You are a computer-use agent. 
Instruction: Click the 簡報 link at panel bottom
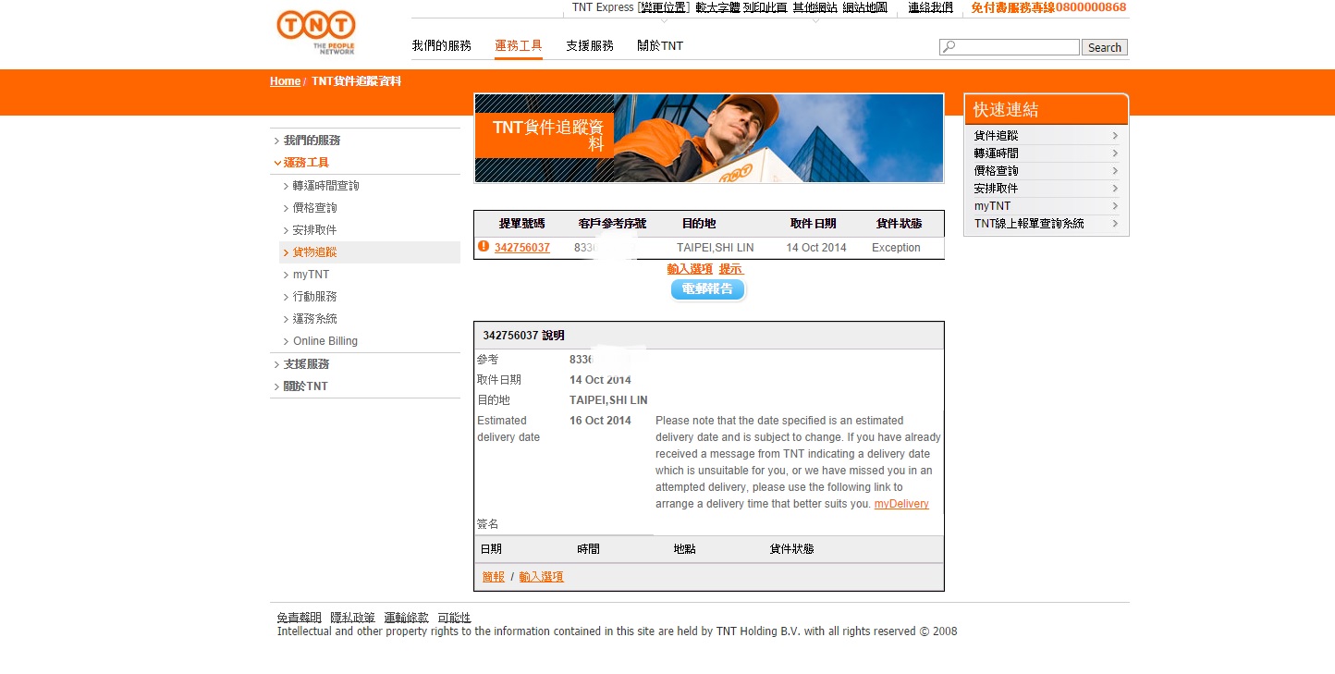494,577
